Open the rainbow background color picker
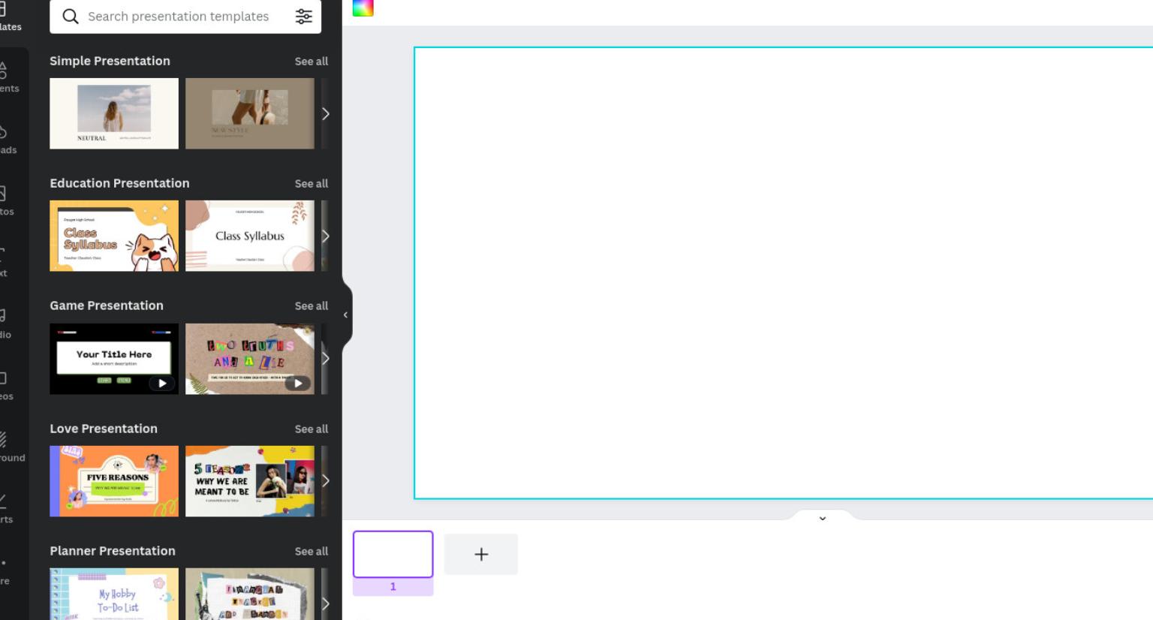This screenshot has height=620, width=1153. point(363,8)
